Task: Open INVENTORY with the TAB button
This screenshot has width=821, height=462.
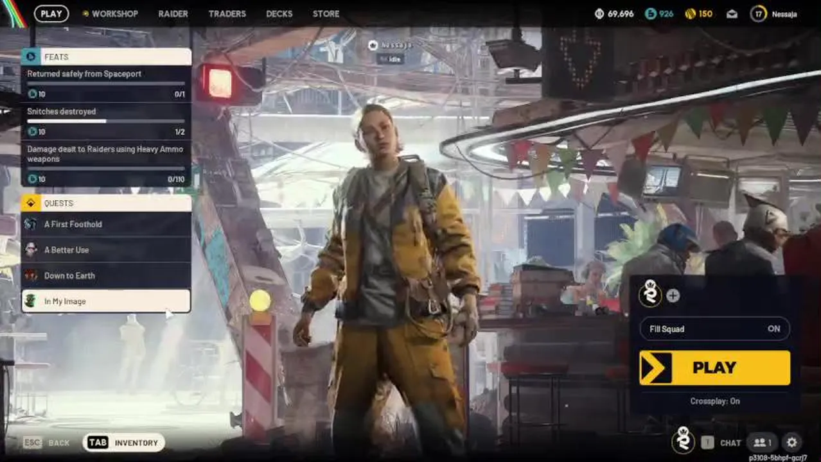Action: 123,443
